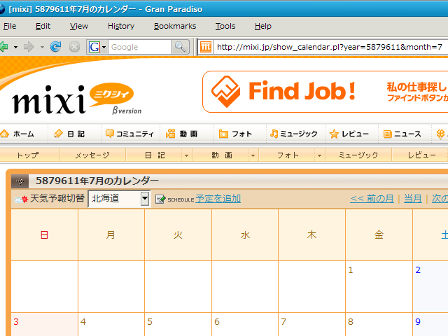Select the フォト sub-navigation tab

click(x=287, y=155)
